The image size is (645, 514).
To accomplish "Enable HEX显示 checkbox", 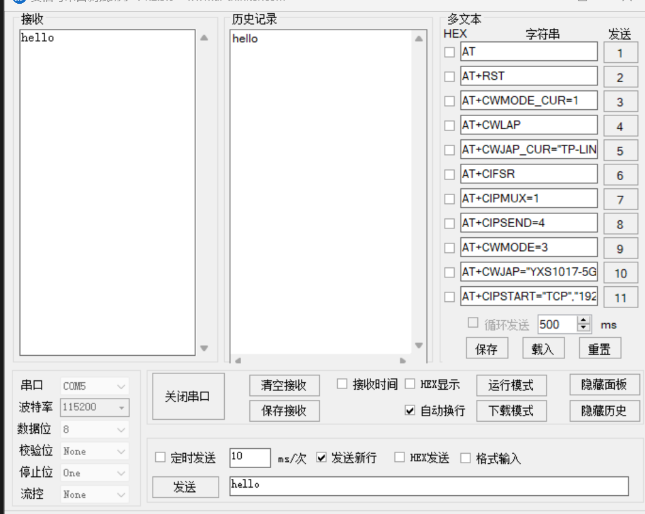I will tap(410, 383).
